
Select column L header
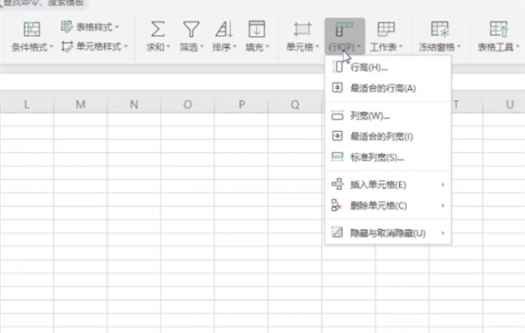pos(27,105)
